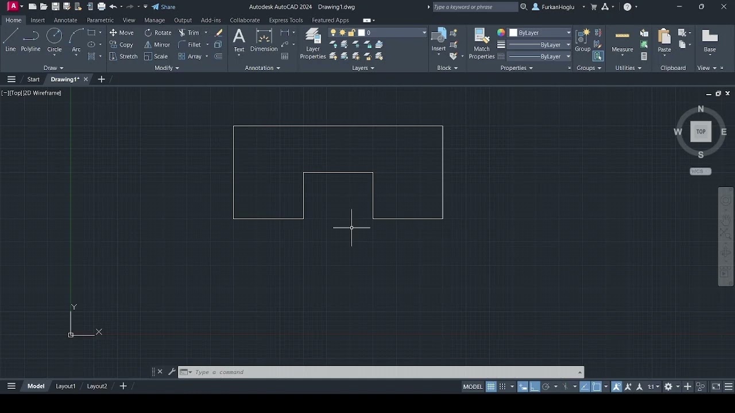
Task: Start the Dimension tool
Action: tap(264, 40)
